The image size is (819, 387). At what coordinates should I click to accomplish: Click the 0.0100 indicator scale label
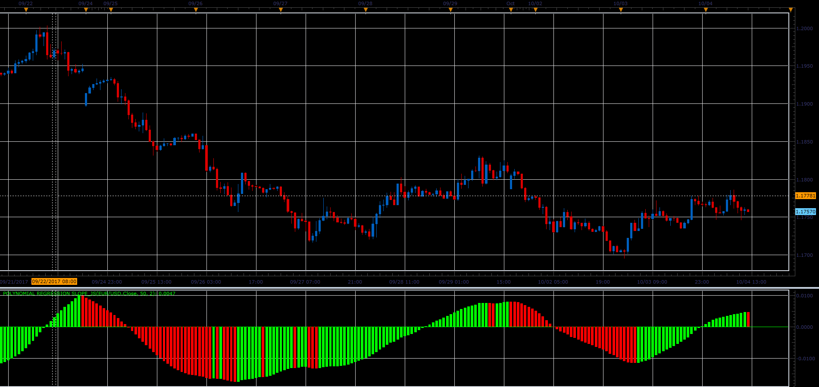click(805, 296)
